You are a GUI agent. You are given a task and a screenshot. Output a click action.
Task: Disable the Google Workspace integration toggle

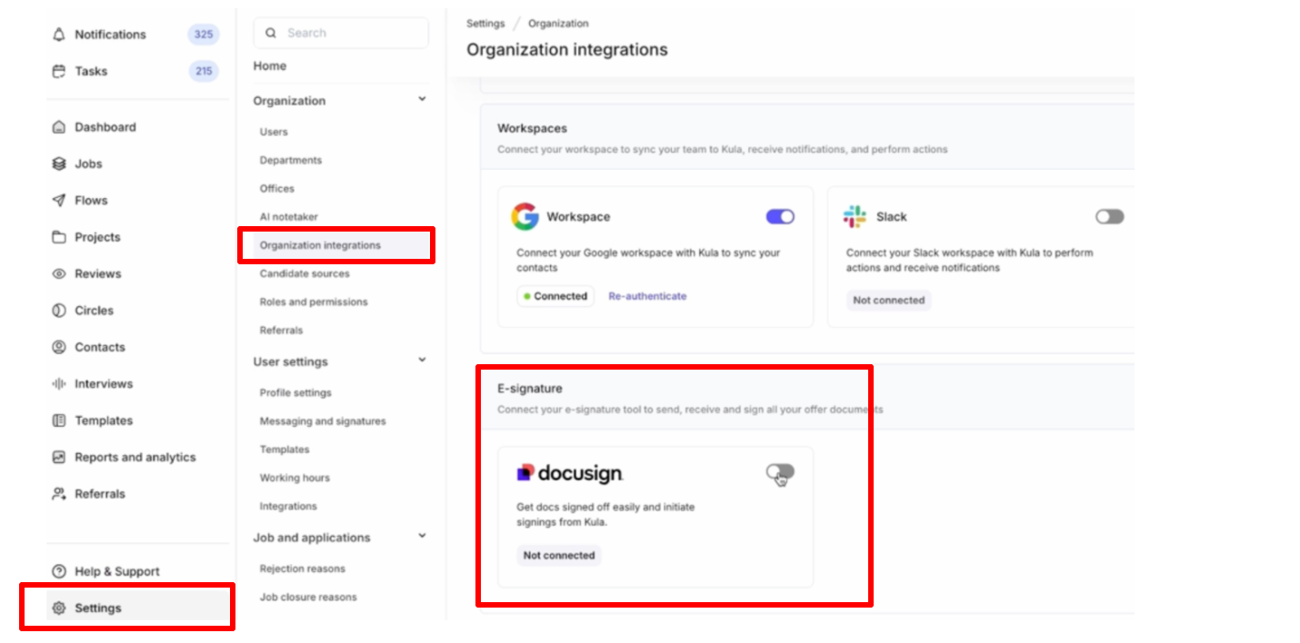tap(780, 217)
